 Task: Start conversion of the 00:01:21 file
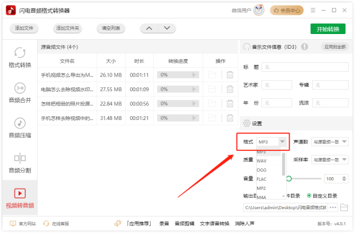[x=194, y=118]
